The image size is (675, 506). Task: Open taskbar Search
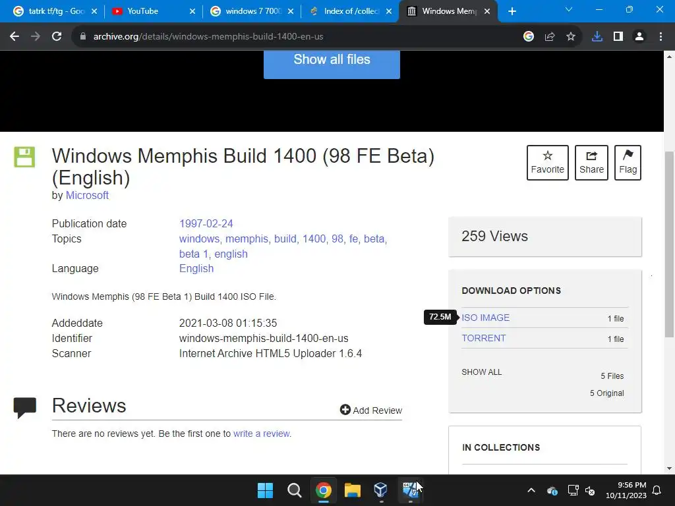(295, 490)
